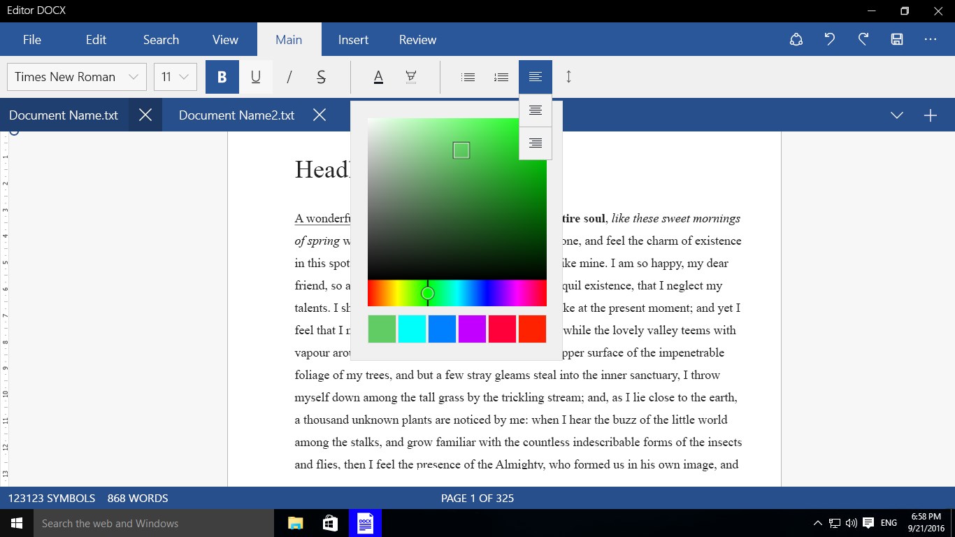
Task: Click the PAGE 1 OF 325 indicator
Action: (x=477, y=499)
